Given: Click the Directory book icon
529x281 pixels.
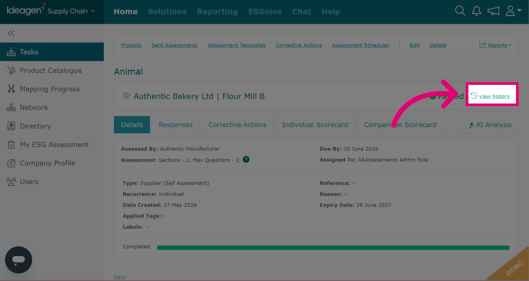Looking at the screenshot, I should point(11,126).
